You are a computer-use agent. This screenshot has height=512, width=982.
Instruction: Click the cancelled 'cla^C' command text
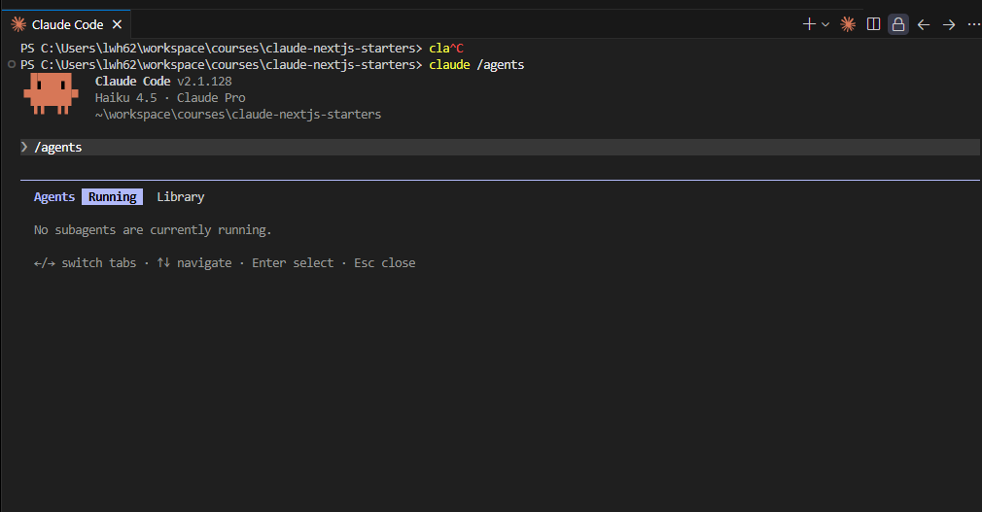[446, 49]
